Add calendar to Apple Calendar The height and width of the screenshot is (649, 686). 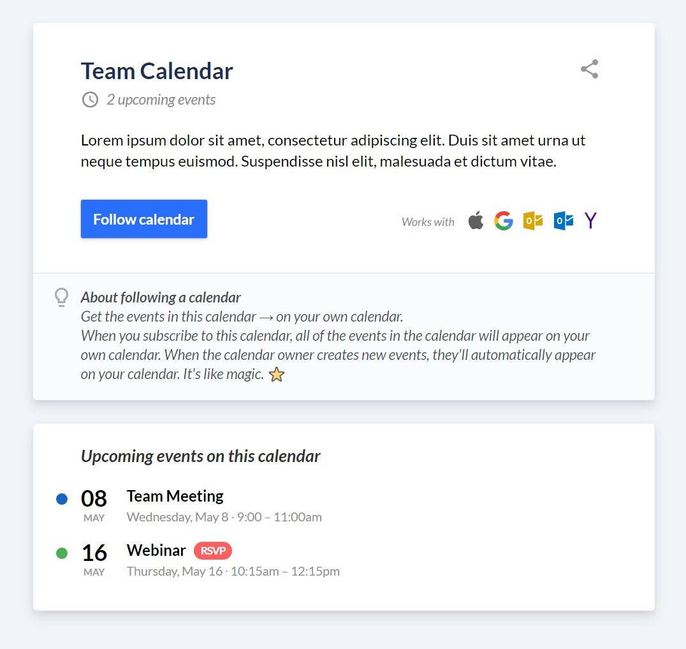coord(476,220)
